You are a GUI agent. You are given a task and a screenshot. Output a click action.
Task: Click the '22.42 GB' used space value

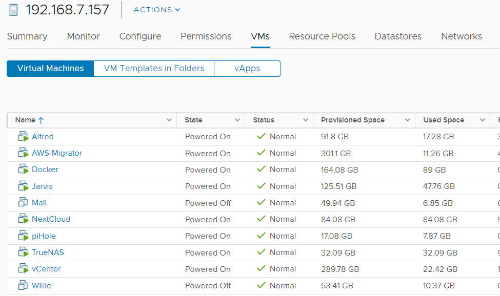pyautogui.click(x=440, y=269)
